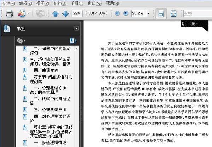This screenshot has height=147, width=212.
Task: Open bookmark 一、心理测试(测谎)的基本原理
Action: [x=48, y=90]
